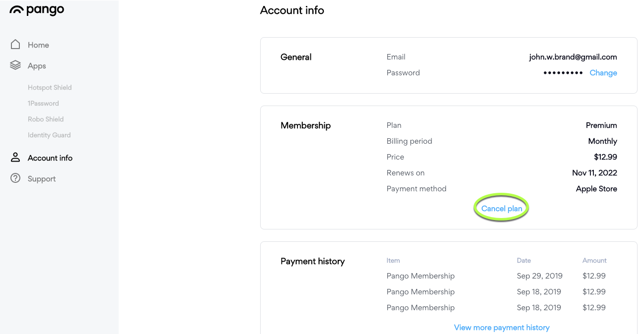Open 1Password in apps list
Image resolution: width=644 pixels, height=334 pixels.
[43, 104]
